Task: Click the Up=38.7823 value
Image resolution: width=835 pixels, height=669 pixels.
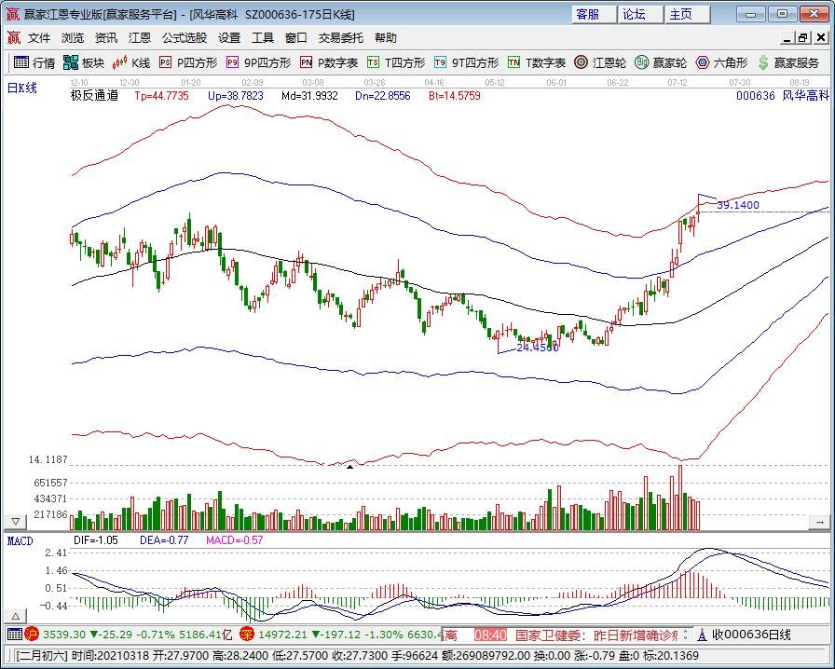Action: coord(236,96)
